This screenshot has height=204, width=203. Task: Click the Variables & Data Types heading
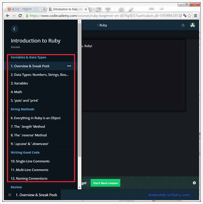point(28,57)
